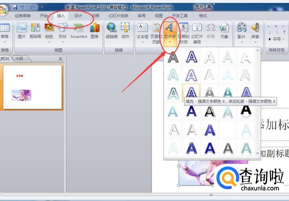Insert a picture using 图片
This screenshot has height=201, width=289.
point(22,30)
